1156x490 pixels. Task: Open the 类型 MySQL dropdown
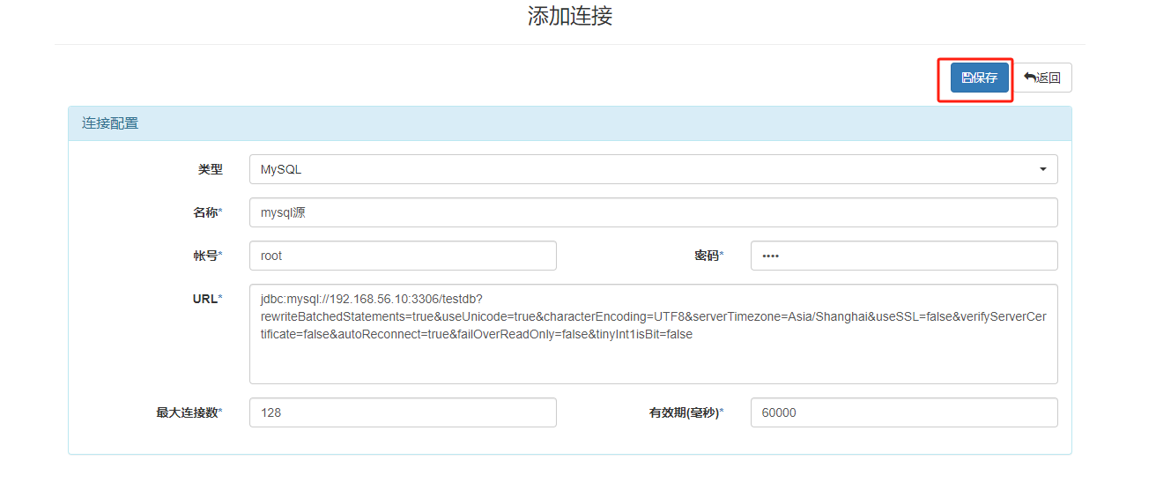tap(653, 169)
